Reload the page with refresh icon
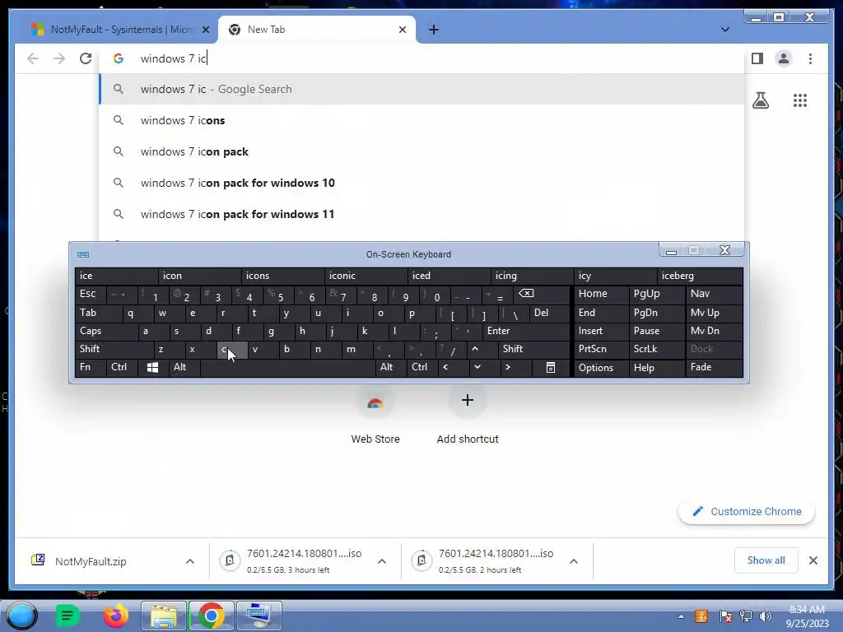843x632 pixels. point(86,58)
